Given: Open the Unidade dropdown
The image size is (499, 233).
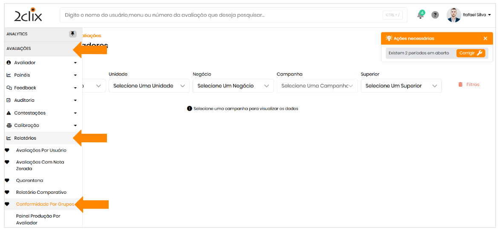Looking at the screenshot, I should point(149,86).
